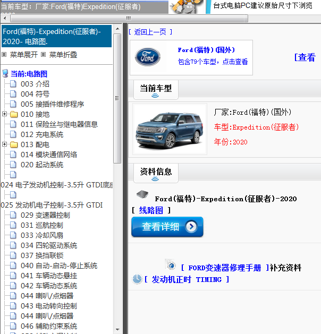Click scroll-up arrow of tree panel
Screen dimensions: 321x334
click(x=117, y=29)
